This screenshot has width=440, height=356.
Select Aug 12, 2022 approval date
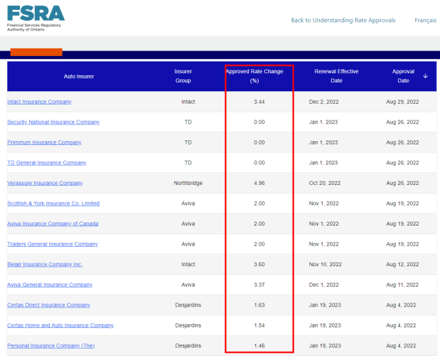click(x=403, y=264)
